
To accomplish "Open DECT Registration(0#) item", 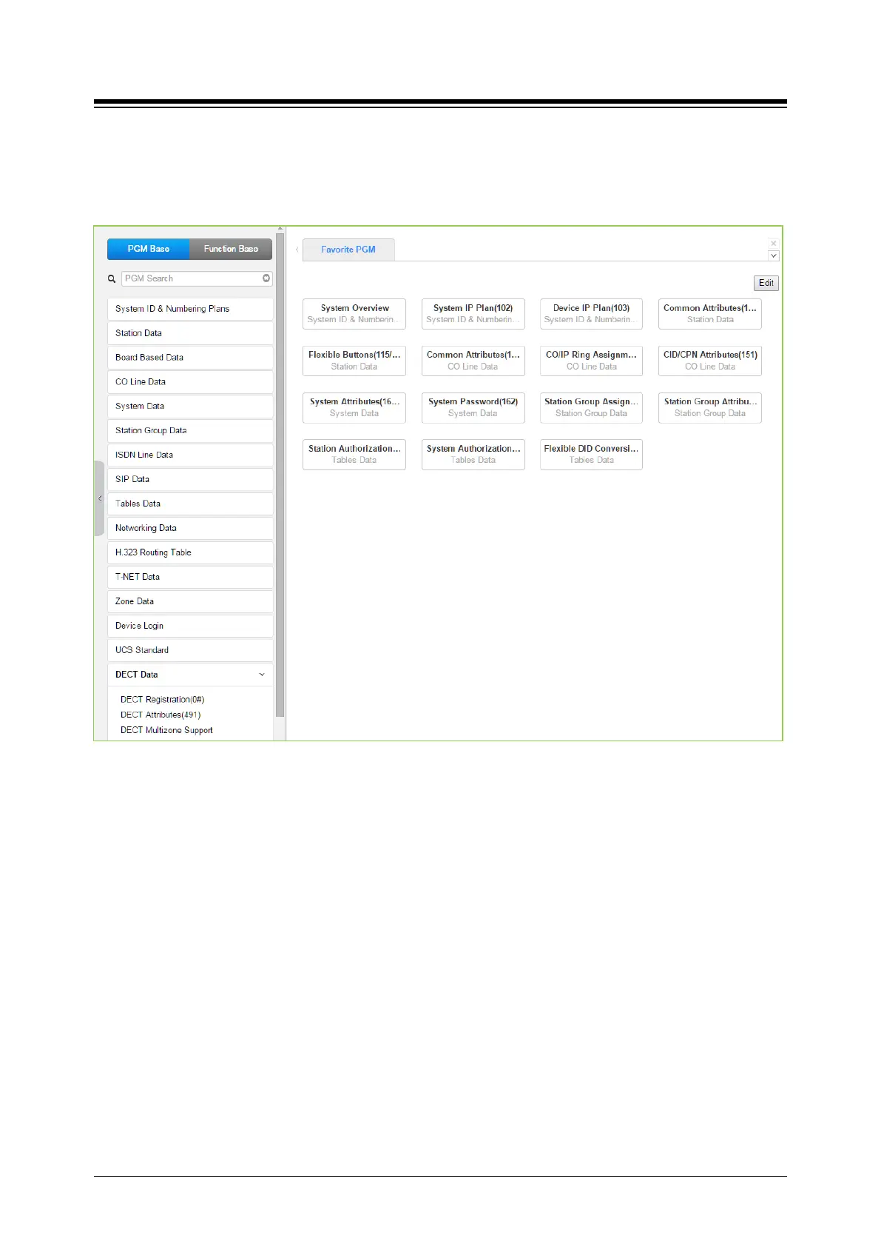I will tap(162, 700).
